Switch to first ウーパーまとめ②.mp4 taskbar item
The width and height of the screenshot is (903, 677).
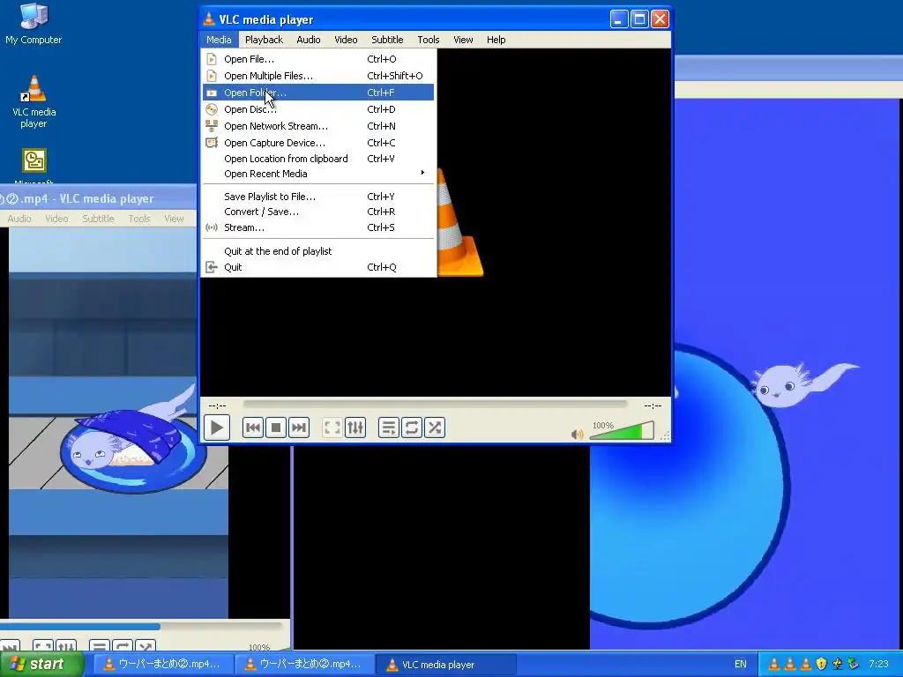click(163, 665)
